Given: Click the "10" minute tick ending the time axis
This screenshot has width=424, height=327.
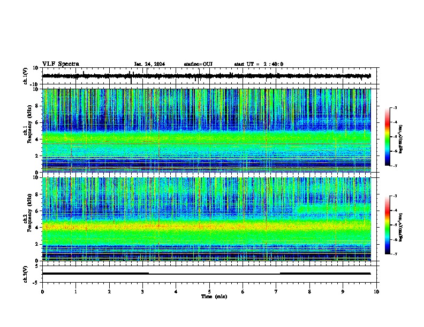Looking at the screenshot, I should [x=376, y=292].
